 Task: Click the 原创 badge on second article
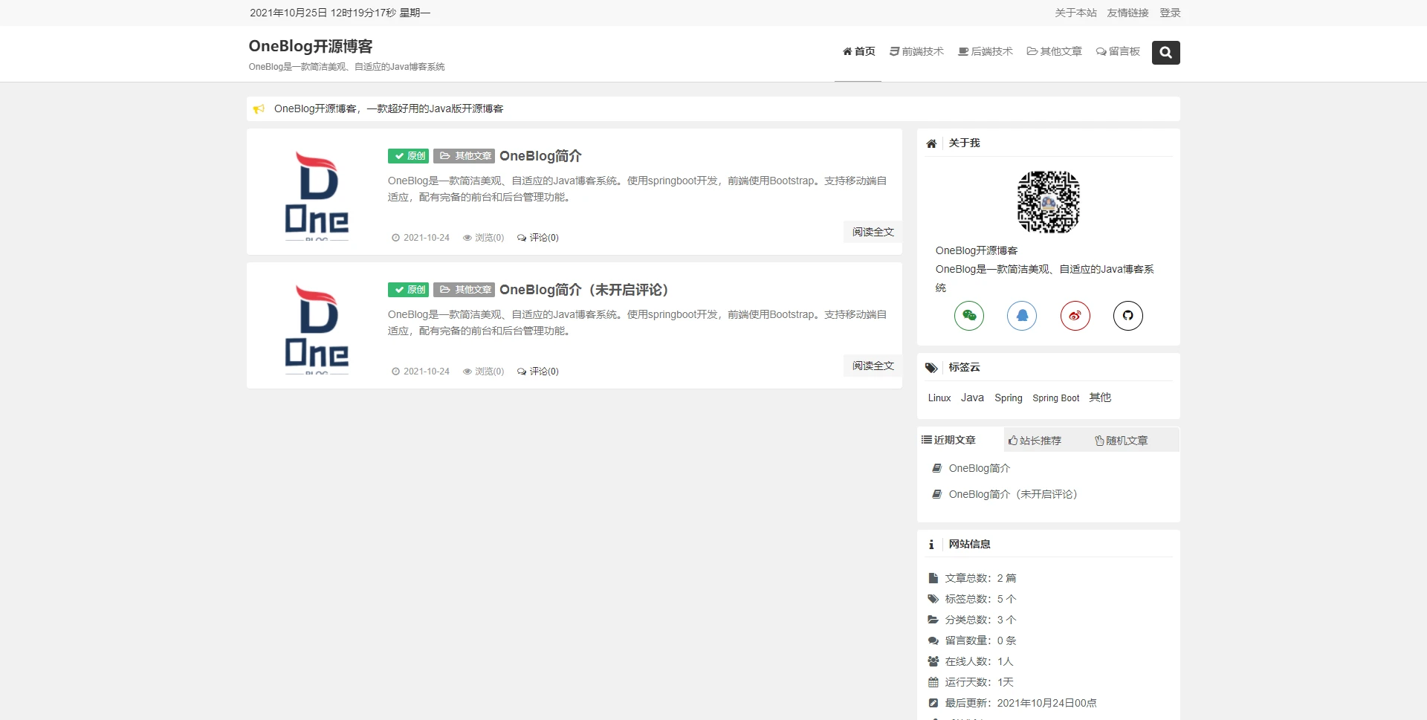point(408,290)
